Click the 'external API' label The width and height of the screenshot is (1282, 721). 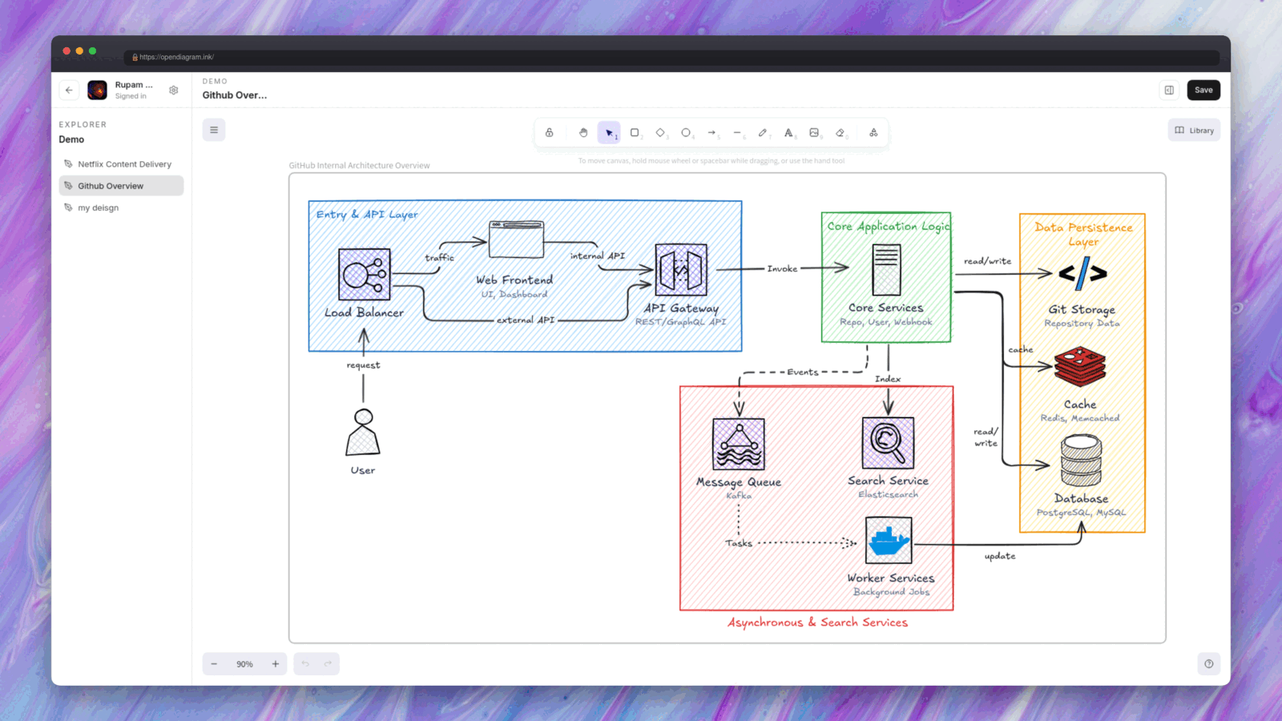tap(526, 320)
